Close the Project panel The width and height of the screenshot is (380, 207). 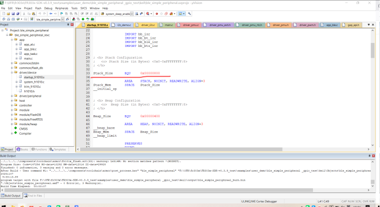coord(71,24)
